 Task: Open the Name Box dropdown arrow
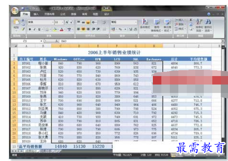[x=41, y=41]
